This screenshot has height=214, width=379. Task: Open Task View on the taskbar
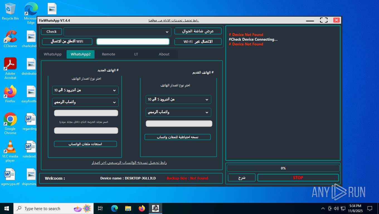tap(100, 208)
